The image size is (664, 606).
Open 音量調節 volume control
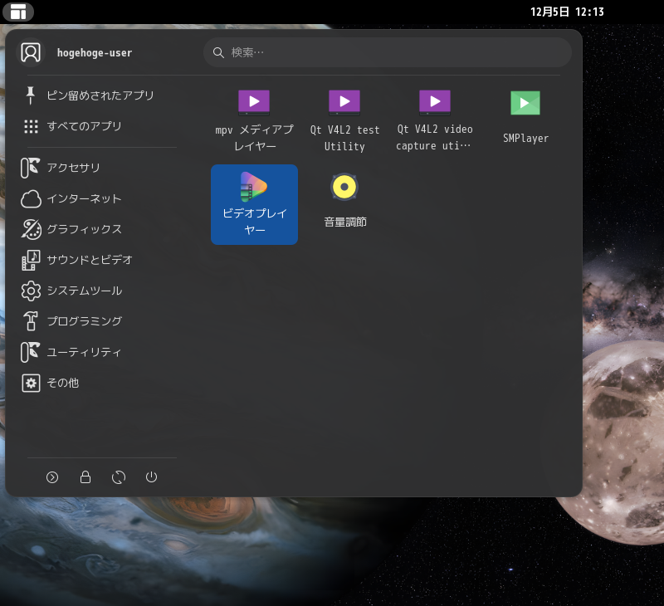tap(344, 204)
